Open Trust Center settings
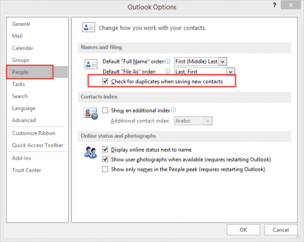The width and height of the screenshot is (304, 242). pos(26,170)
